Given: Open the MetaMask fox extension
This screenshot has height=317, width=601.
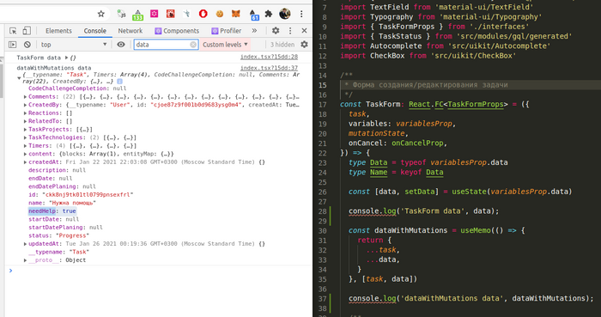Looking at the screenshot, I should click(x=236, y=14).
